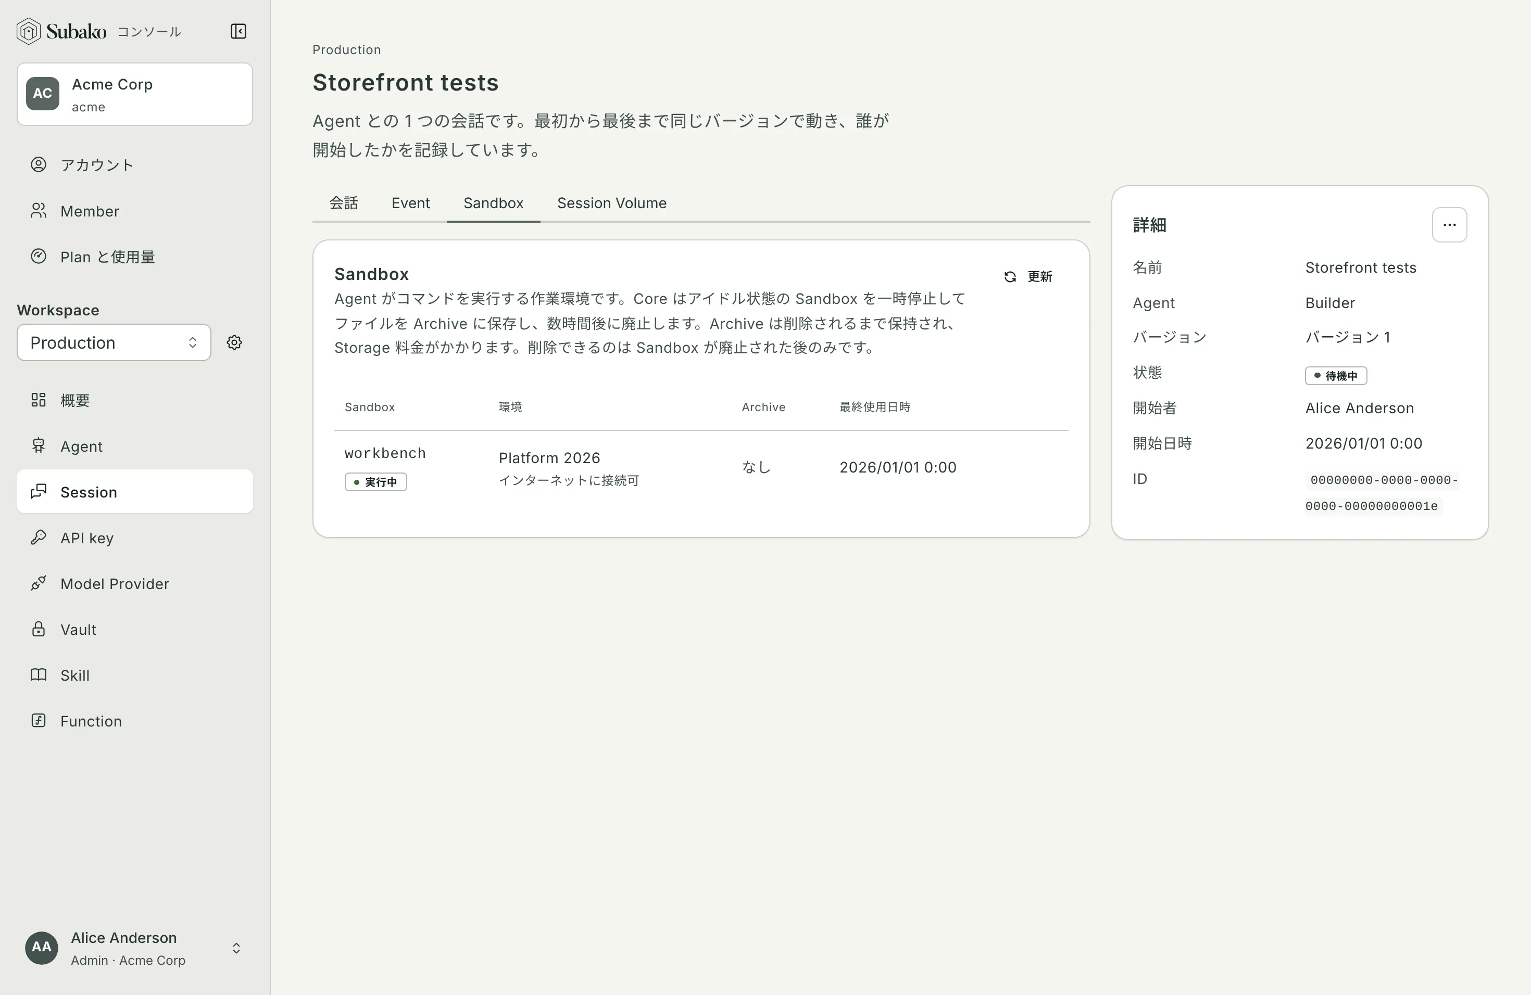Collapse the sidebar panel icon
The height and width of the screenshot is (995, 1531).
pos(238,32)
